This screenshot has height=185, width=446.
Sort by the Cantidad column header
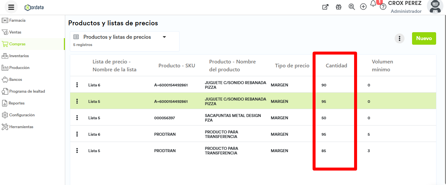[x=336, y=66]
